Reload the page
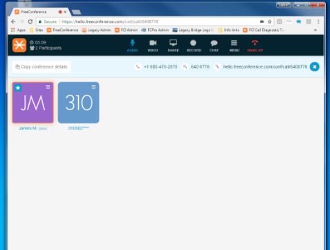This screenshot has width=330, height=250. tap(30, 21)
